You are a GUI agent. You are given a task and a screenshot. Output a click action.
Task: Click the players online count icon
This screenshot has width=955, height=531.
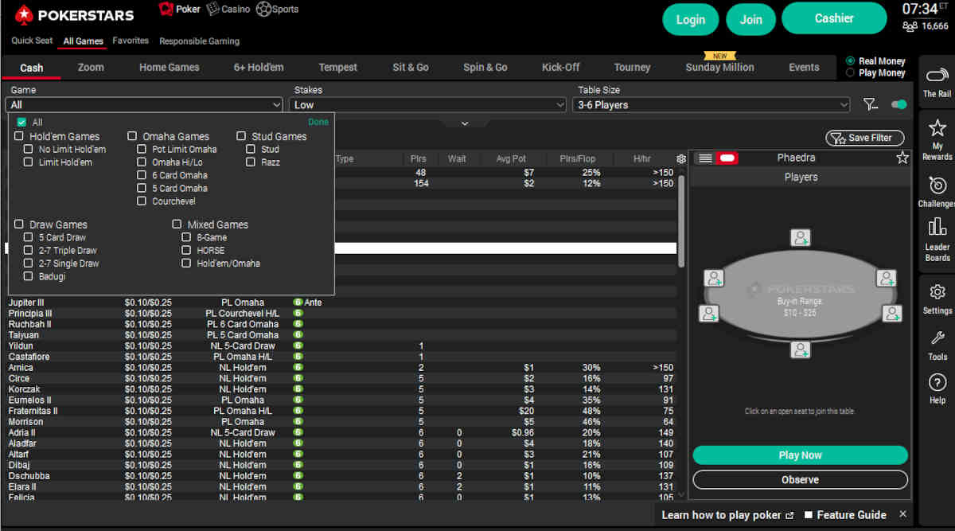pyautogui.click(x=910, y=26)
